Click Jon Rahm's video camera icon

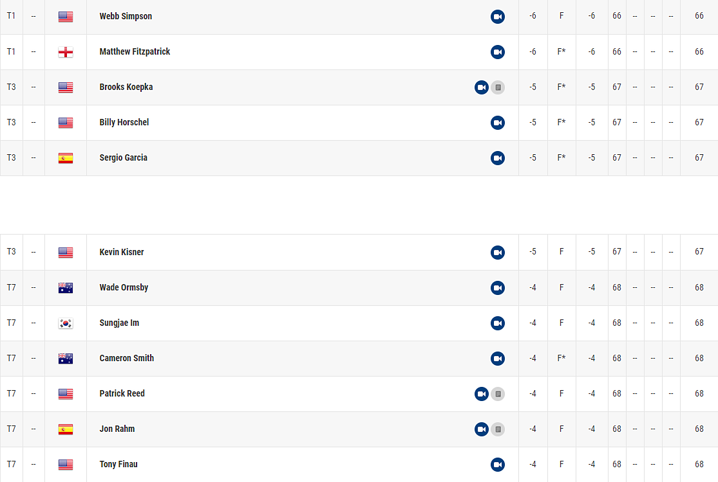point(482,429)
